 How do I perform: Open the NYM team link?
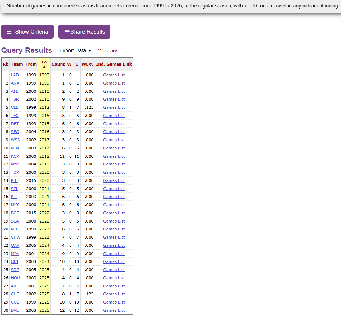point(15,164)
